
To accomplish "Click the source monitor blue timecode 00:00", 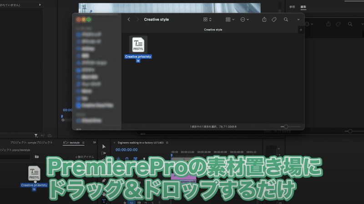I will [67, 110].
